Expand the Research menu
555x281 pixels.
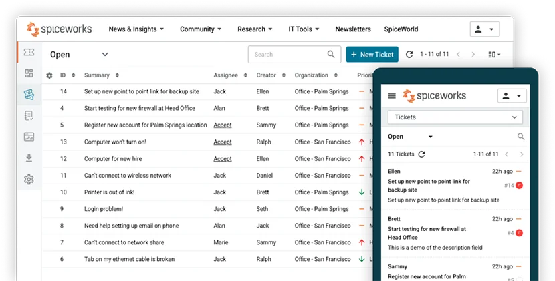(x=255, y=29)
